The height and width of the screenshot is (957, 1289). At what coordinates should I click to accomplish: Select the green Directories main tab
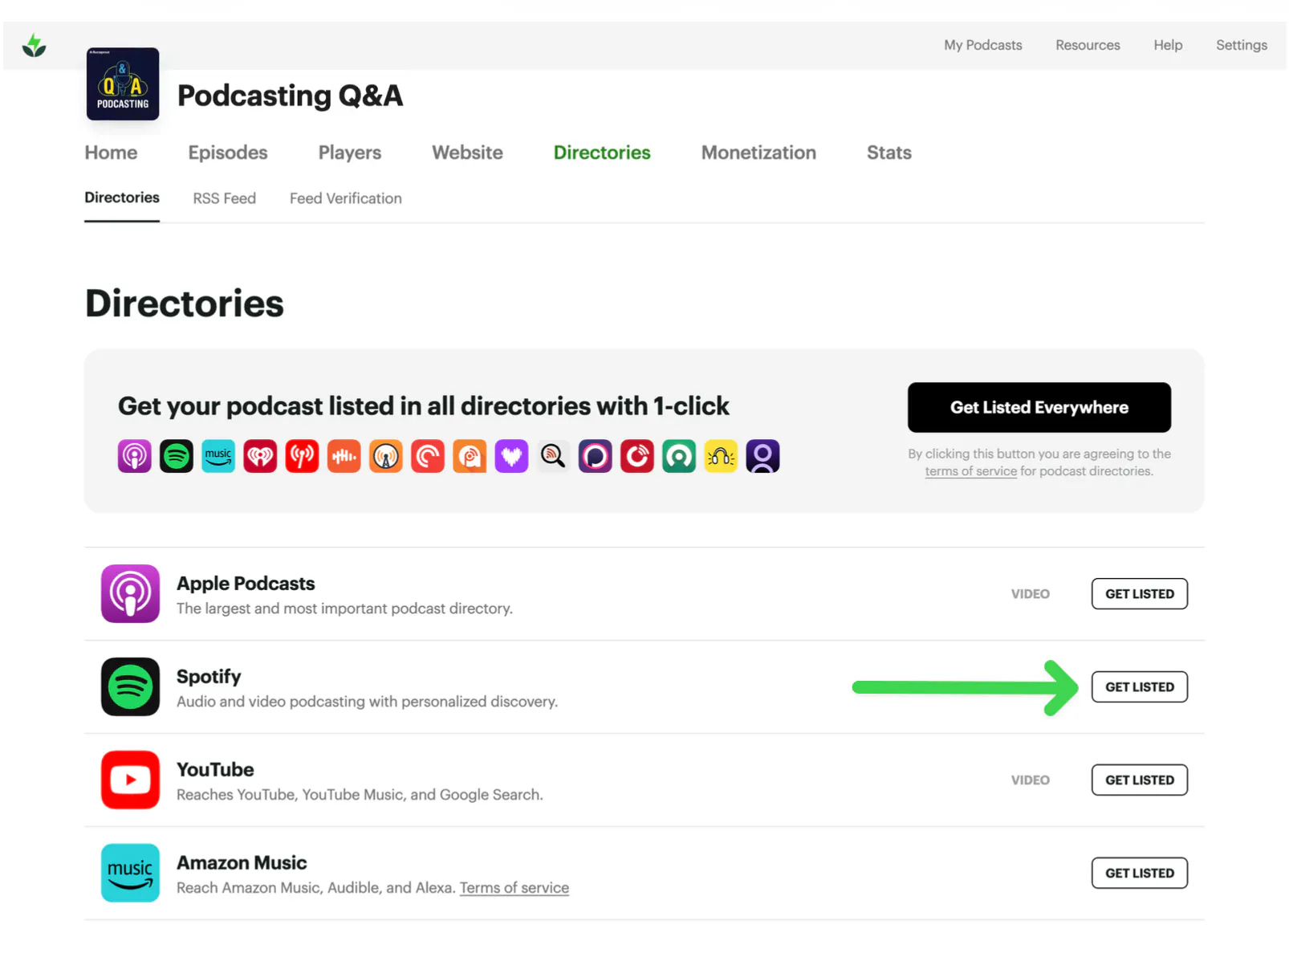[602, 153]
